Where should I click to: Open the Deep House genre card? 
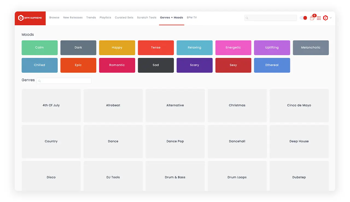pyautogui.click(x=299, y=141)
